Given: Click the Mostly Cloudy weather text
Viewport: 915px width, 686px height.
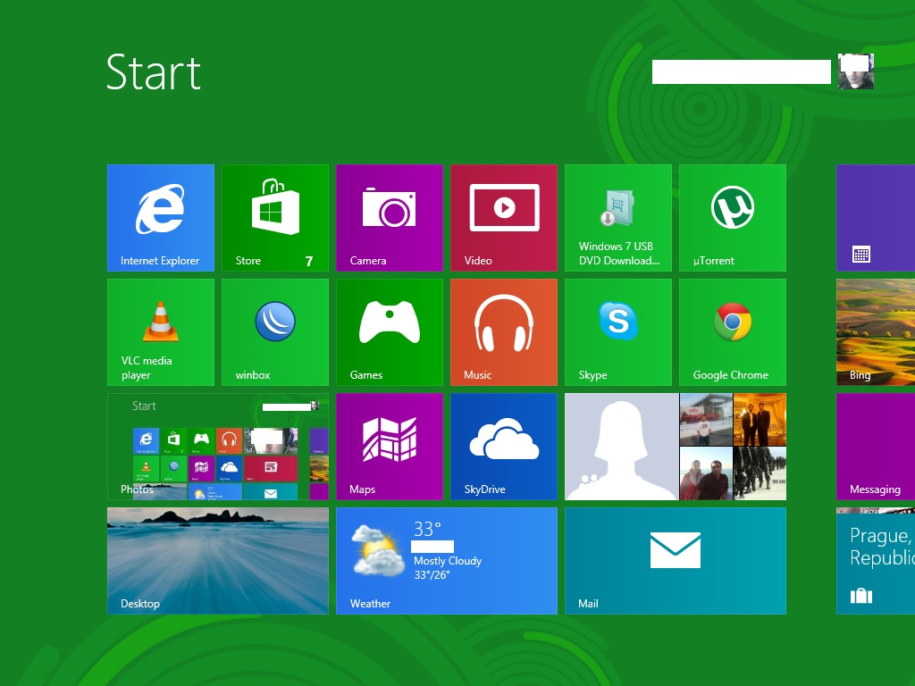Looking at the screenshot, I should 448,561.
